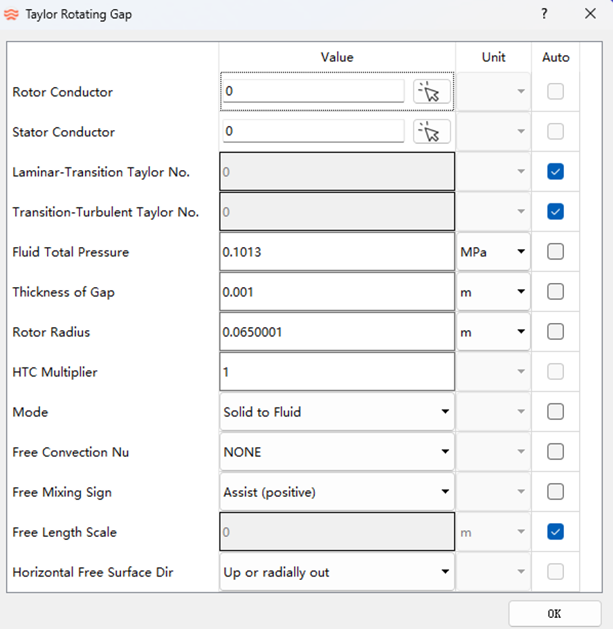
Task: Uncheck Auto for Laminar-Transition Taylor No.
Action: tap(555, 172)
